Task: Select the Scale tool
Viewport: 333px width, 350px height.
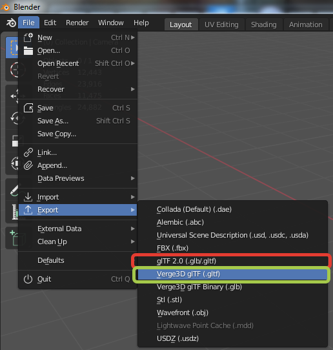Action: point(12,141)
